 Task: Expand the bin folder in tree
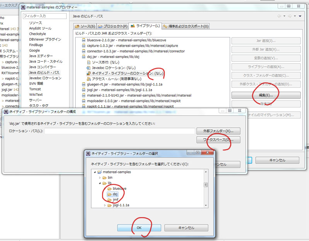tap(100, 178)
